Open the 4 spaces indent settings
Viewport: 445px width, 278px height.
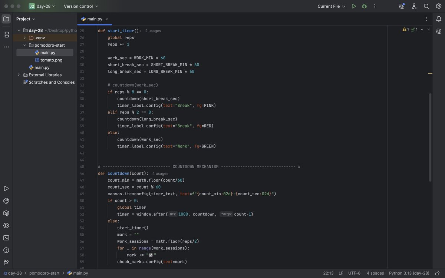click(x=375, y=273)
